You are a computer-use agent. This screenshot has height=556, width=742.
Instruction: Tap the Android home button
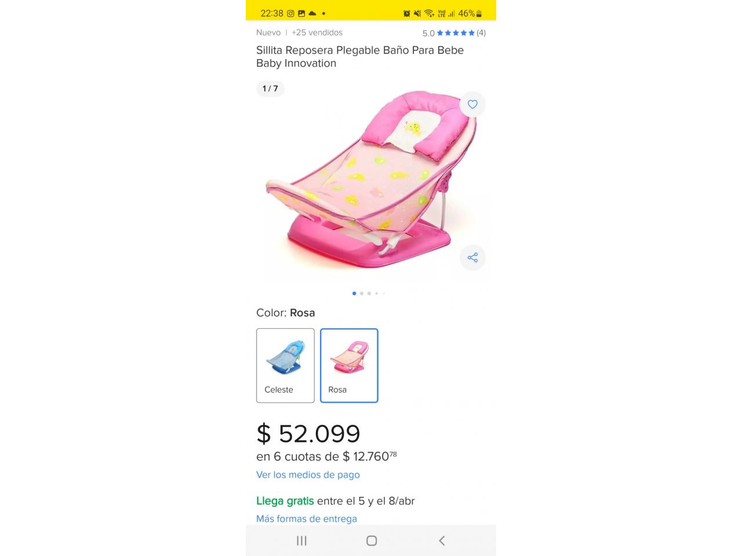pyautogui.click(x=372, y=540)
